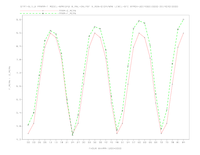Click y-axis tick value 6.6
This screenshot has height=155, width=200.
[x=18, y=86]
